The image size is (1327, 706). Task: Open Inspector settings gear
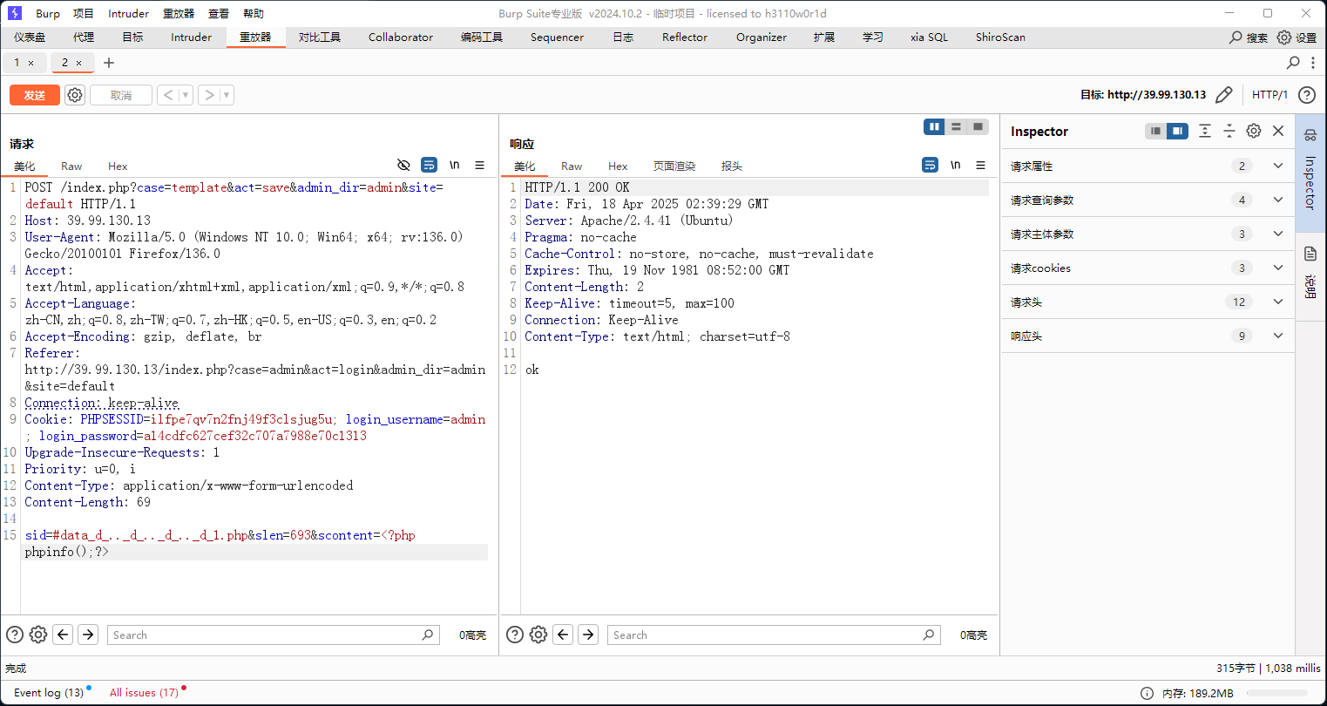1253,131
